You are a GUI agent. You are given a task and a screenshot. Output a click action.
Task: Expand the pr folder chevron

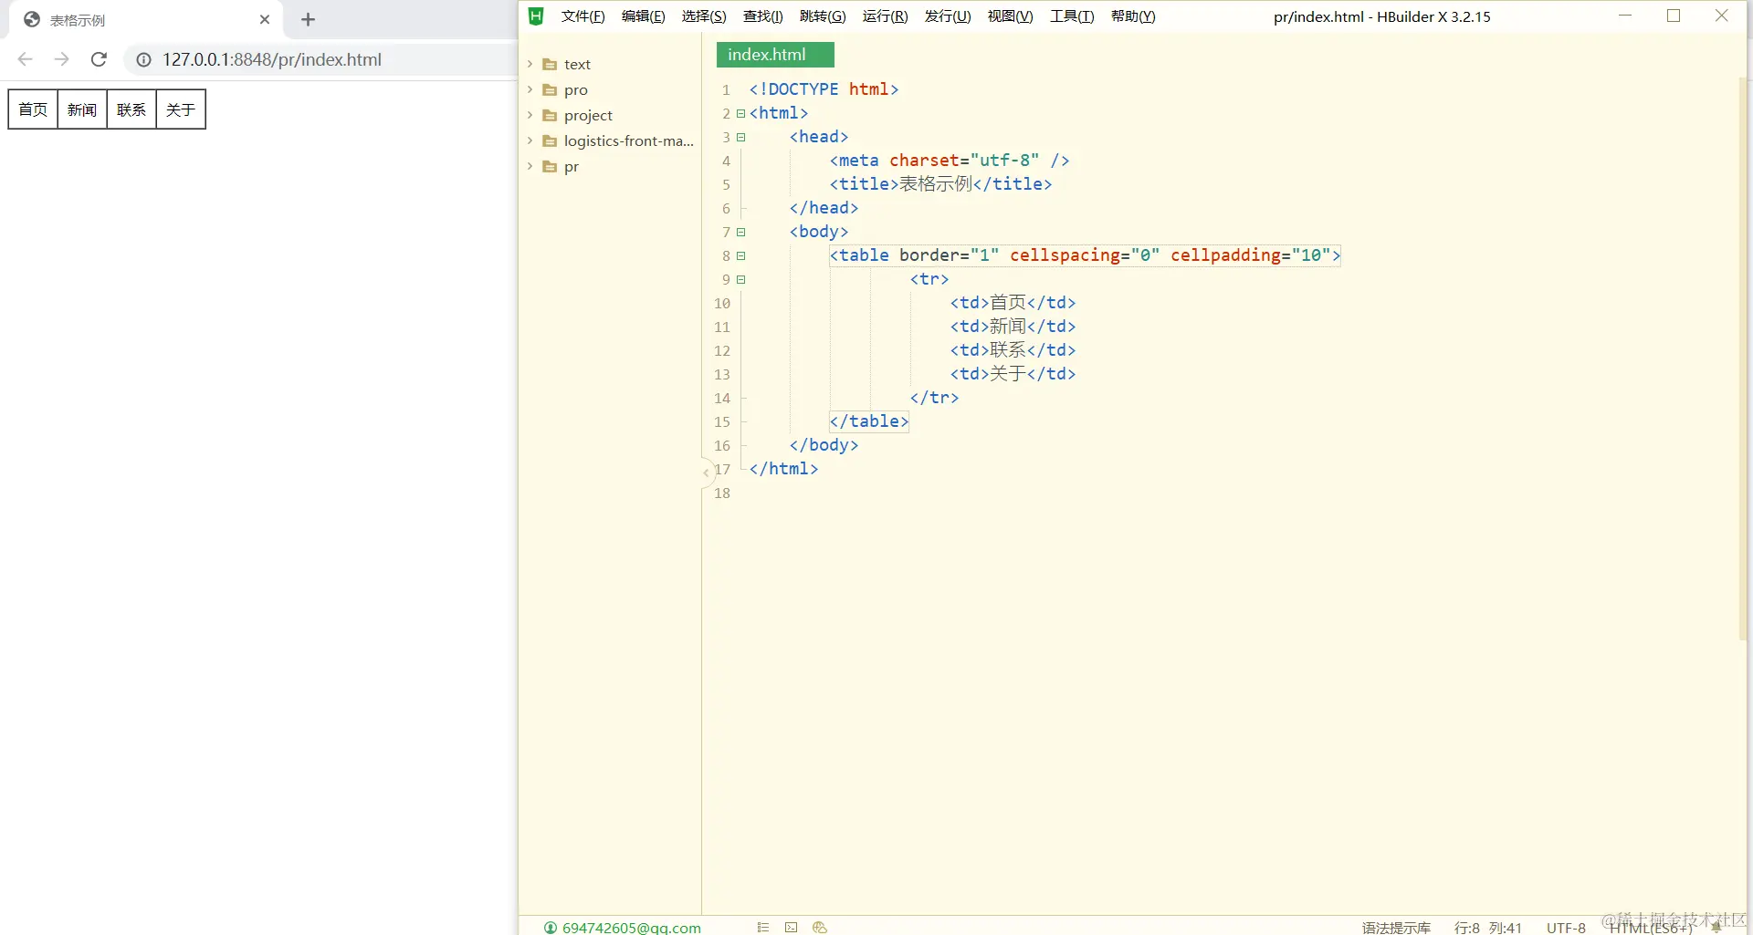pos(530,166)
